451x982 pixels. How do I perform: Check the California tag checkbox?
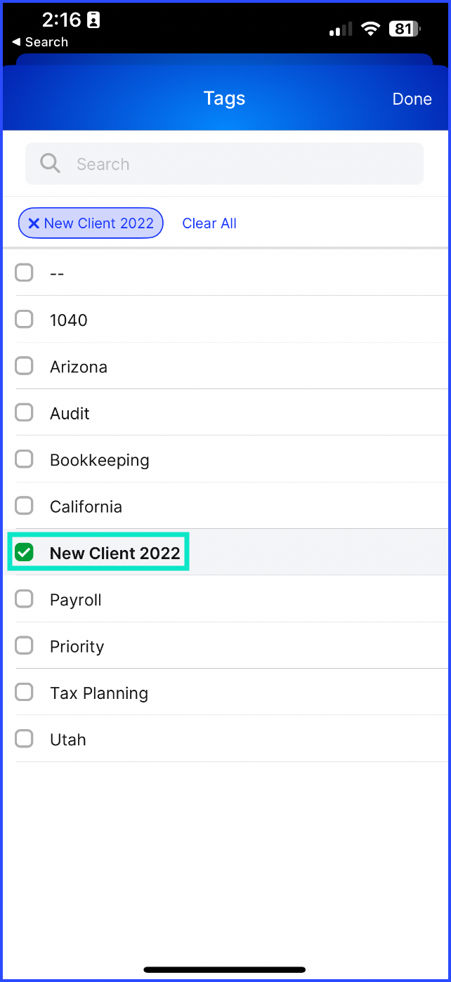click(x=25, y=506)
